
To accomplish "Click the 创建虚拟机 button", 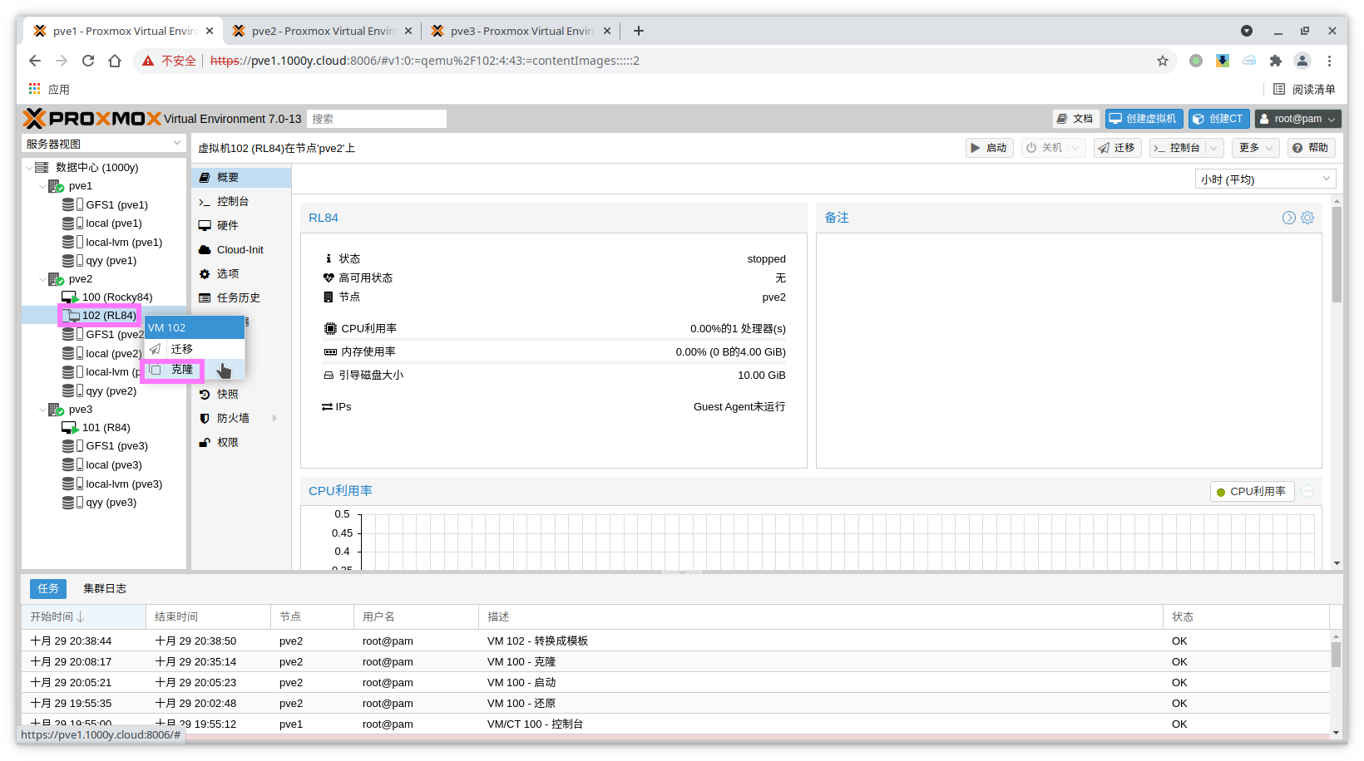I will (1144, 119).
